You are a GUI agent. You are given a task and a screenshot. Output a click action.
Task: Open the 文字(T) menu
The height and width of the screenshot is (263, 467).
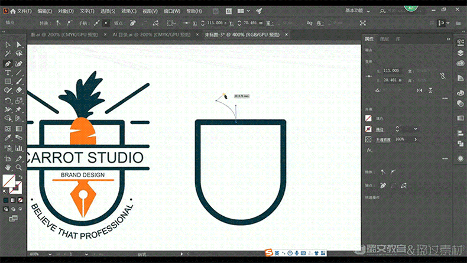(x=87, y=11)
